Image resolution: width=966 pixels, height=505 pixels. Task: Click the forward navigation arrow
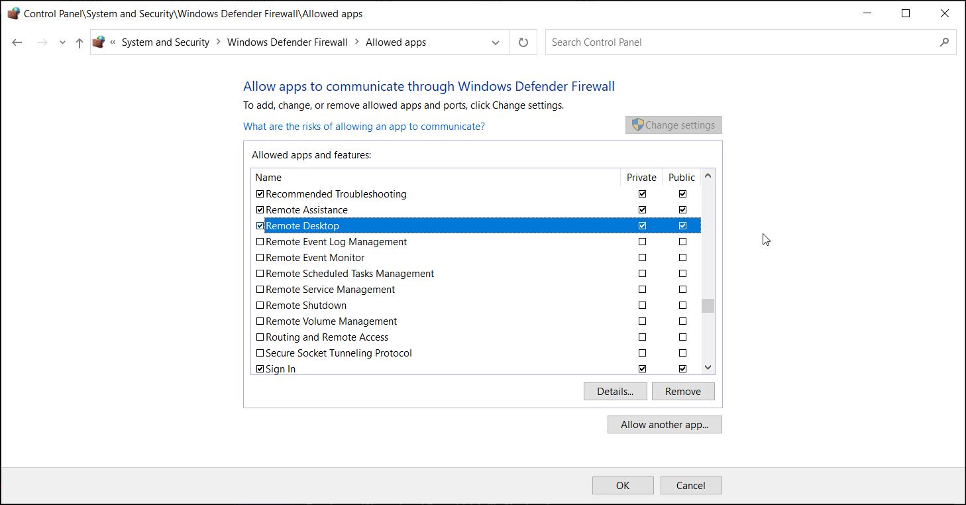coord(41,42)
